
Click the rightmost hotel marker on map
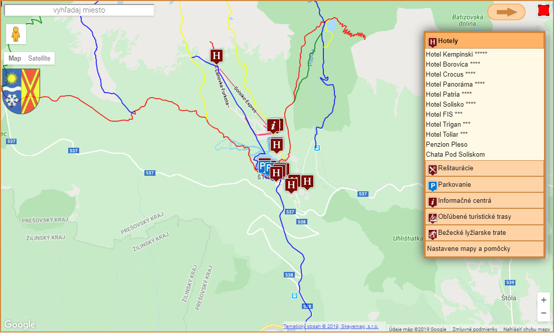coord(307,182)
